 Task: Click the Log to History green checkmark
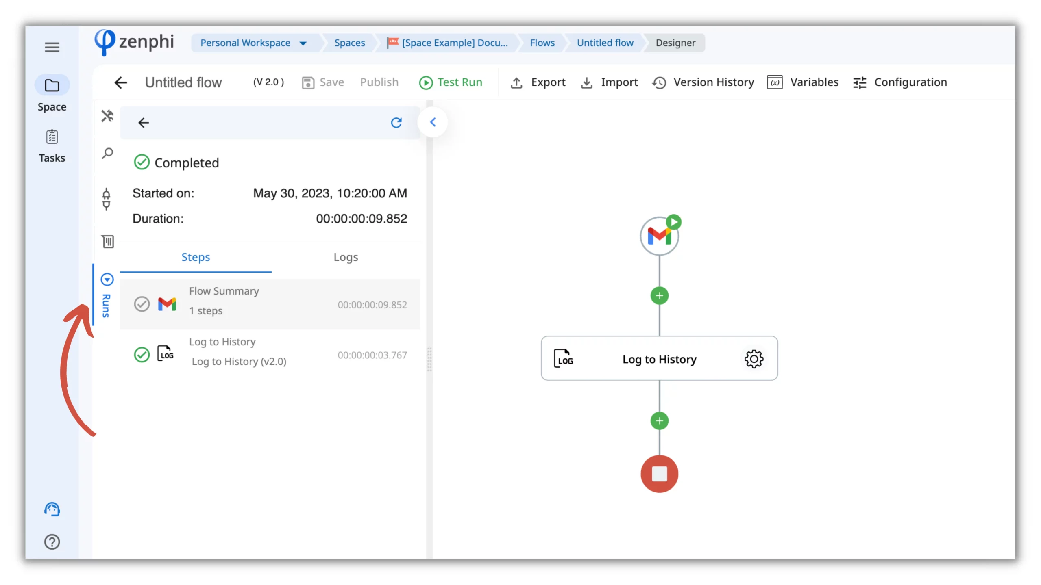pyautogui.click(x=142, y=355)
